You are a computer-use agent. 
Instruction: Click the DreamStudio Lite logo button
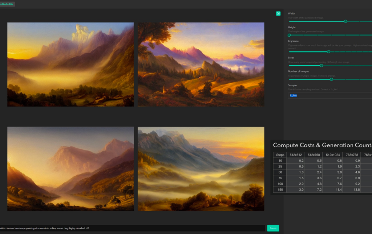coord(7,4)
